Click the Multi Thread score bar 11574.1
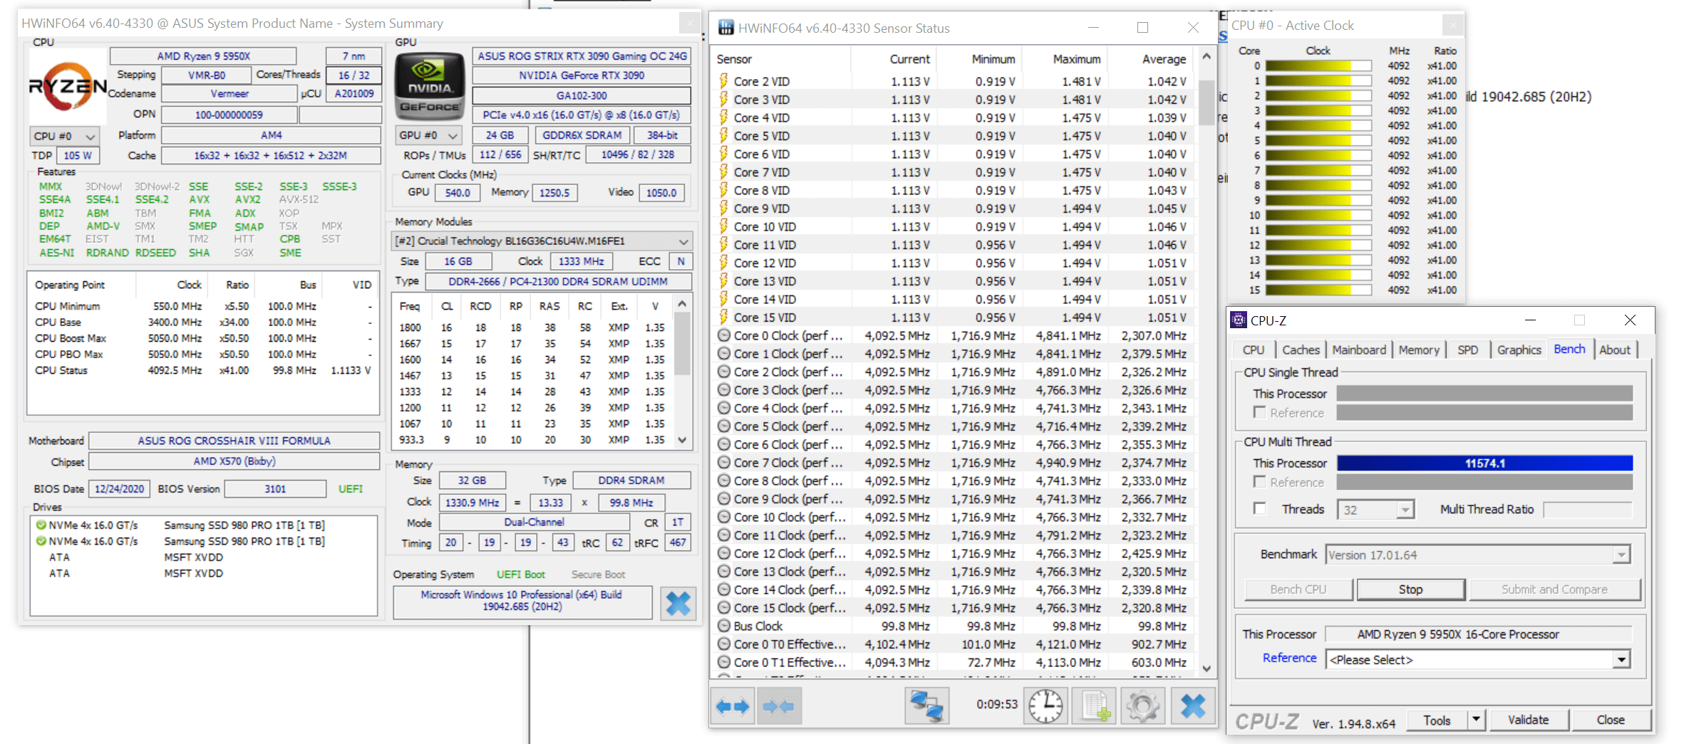 [x=1484, y=463]
